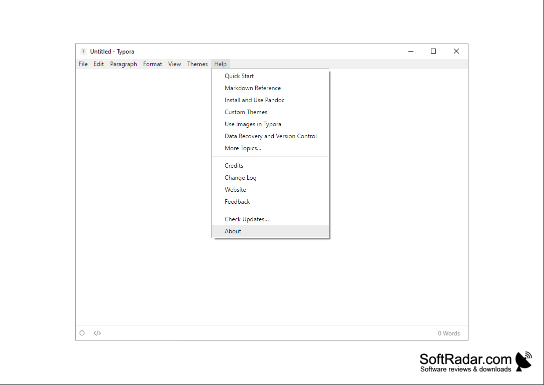The width and height of the screenshot is (544, 385).
Task: Close the open Help menu
Action: 220,64
